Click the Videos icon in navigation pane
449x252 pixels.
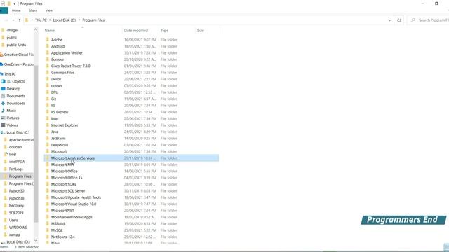pos(3,125)
